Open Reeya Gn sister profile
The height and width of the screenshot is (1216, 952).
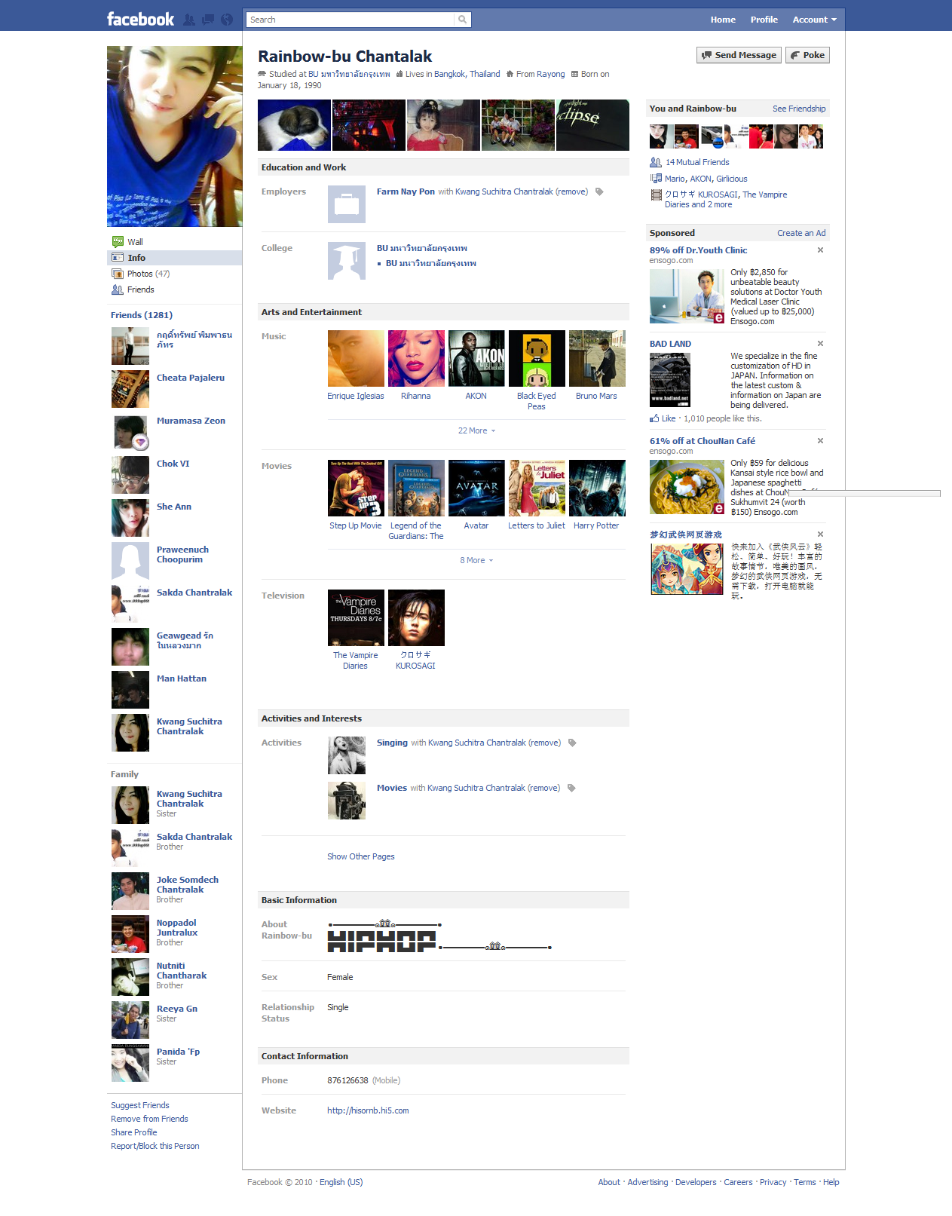[x=177, y=1009]
